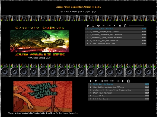Click Wakka Chikka Wakka Chikka album cover
This screenshot has height=117, width=157.
(x=43, y=96)
